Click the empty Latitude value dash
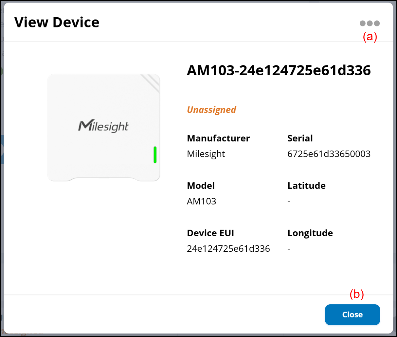The width and height of the screenshot is (397, 337). tap(289, 202)
